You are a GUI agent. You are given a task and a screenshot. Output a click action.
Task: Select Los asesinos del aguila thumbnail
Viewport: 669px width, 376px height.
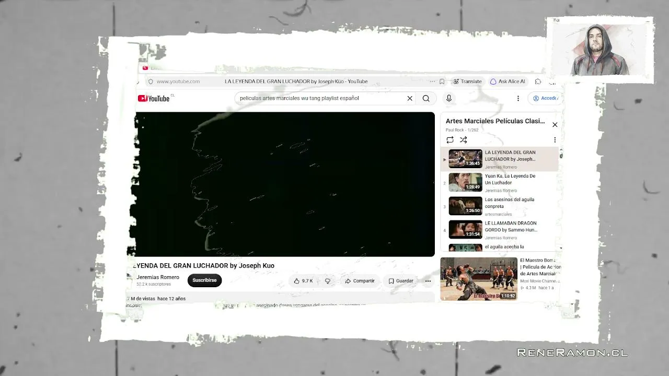[465, 206]
